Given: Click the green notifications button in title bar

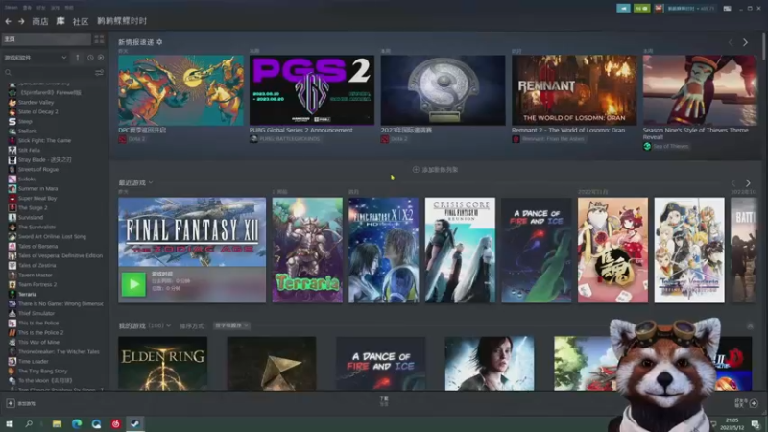Looking at the screenshot, I should (641, 9).
